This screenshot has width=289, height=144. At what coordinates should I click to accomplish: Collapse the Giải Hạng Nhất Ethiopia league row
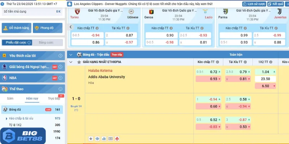71,62
